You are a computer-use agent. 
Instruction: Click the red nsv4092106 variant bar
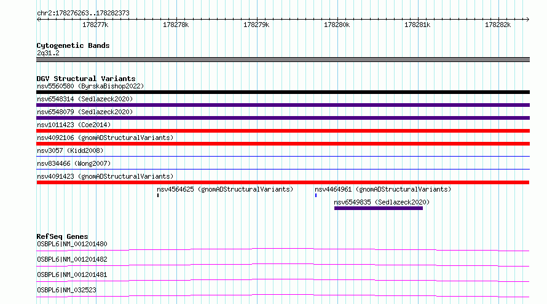pos(283,144)
